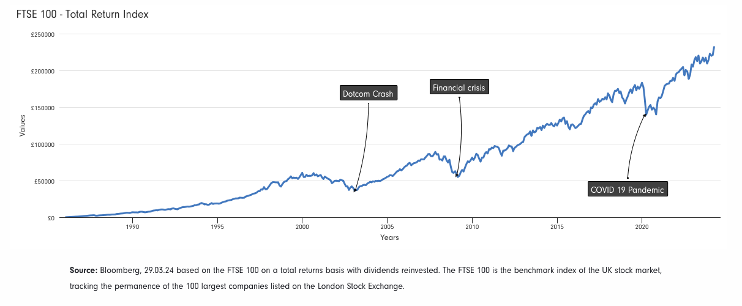Image resolution: width=742 pixels, height=306 pixels.
Task: Select the £0 y-axis label
Action: click(51, 218)
